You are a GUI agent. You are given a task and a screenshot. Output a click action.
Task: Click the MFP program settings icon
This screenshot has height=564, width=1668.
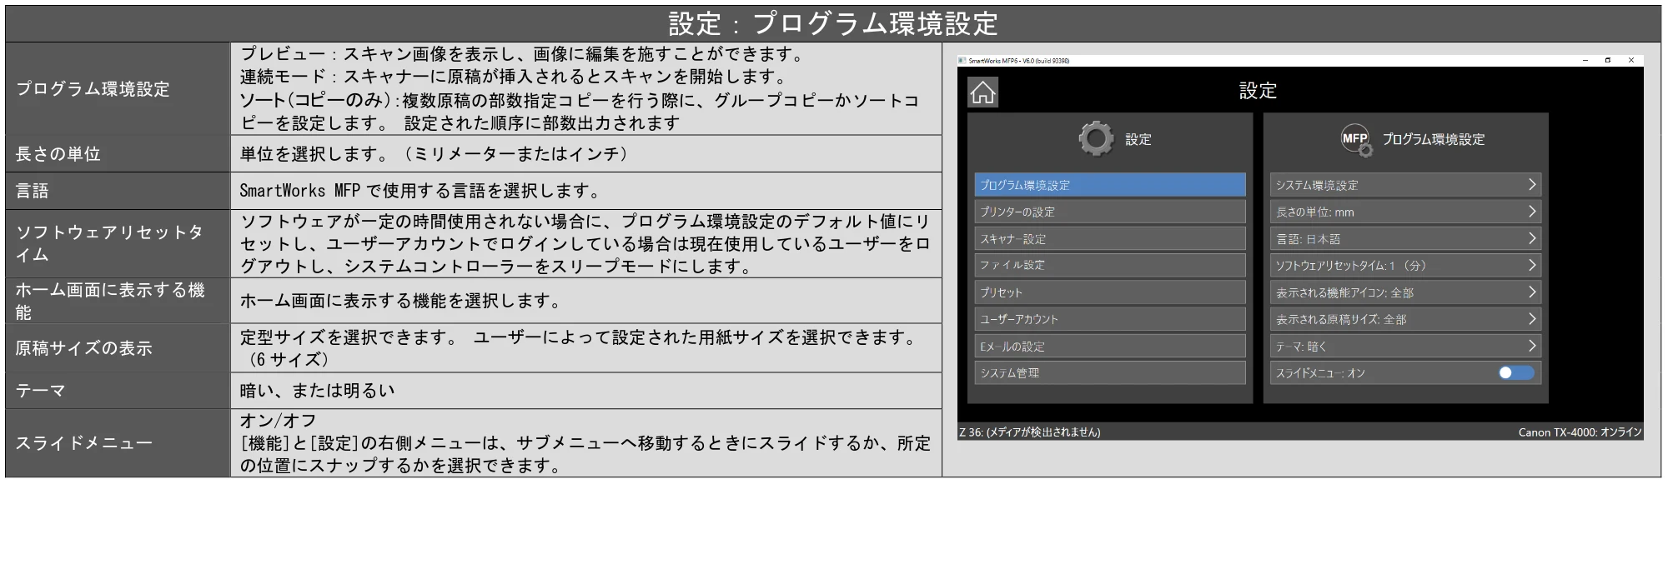click(1356, 139)
